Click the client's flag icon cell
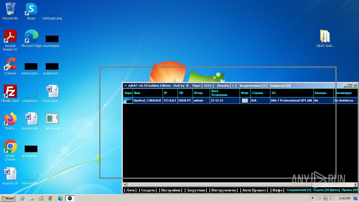359x202 pixels. point(245,100)
